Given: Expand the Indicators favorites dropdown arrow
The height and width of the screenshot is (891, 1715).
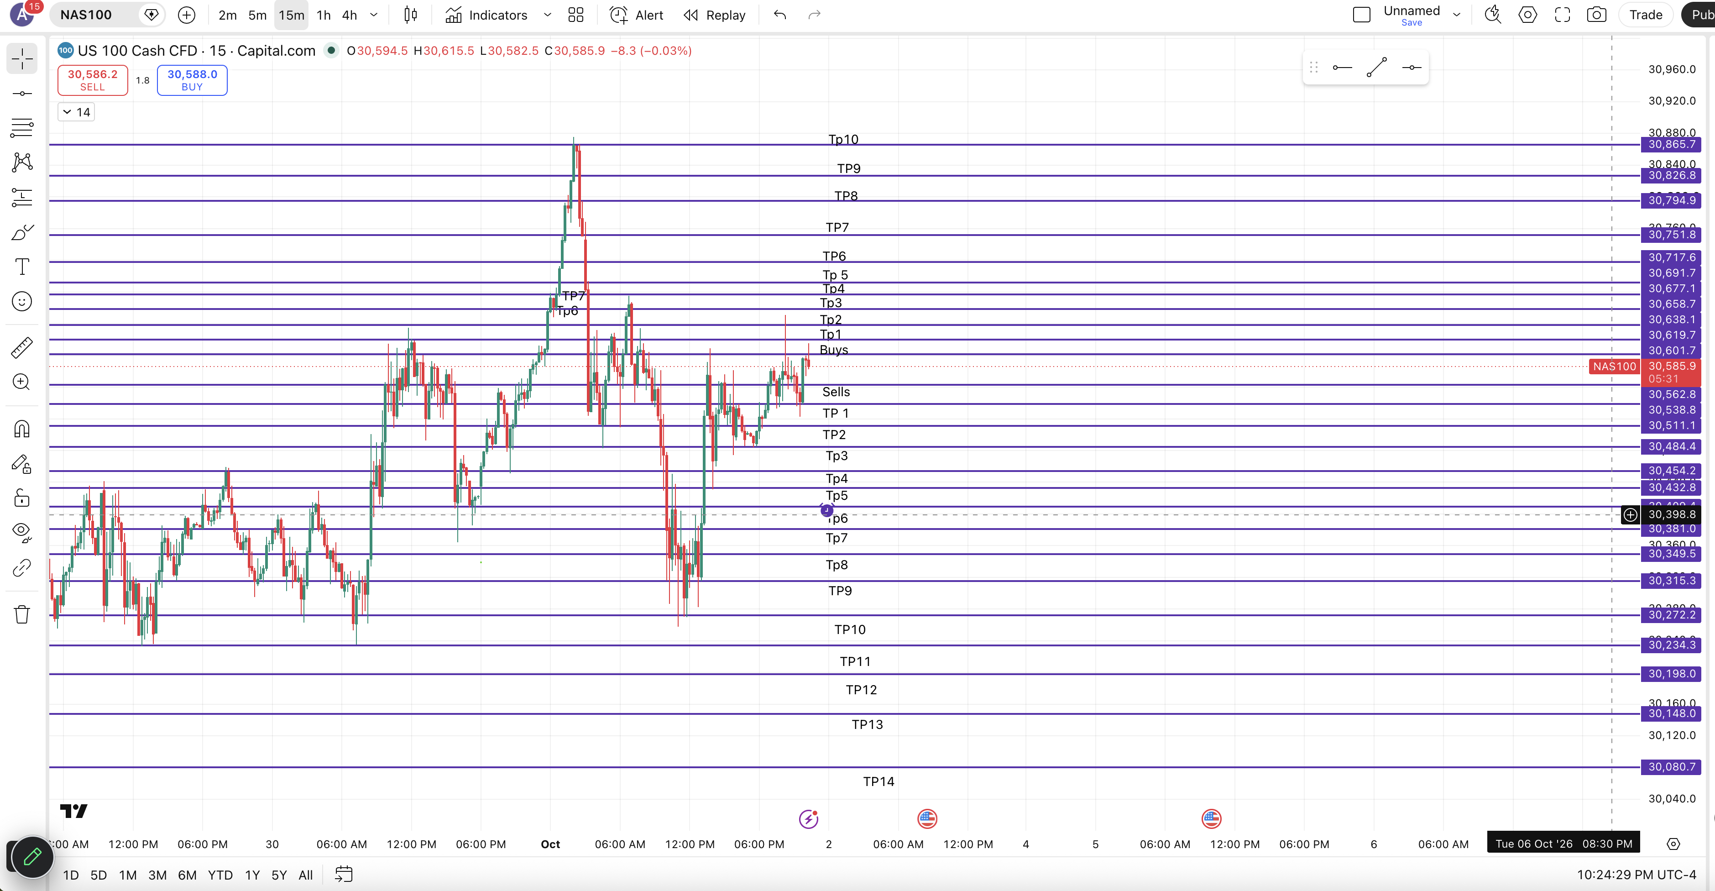Looking at the screenshot, I should click(x=547, y=15).
